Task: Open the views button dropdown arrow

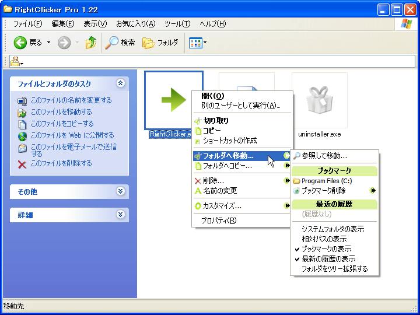Action: pyautogui.click(x=205, y=43)
